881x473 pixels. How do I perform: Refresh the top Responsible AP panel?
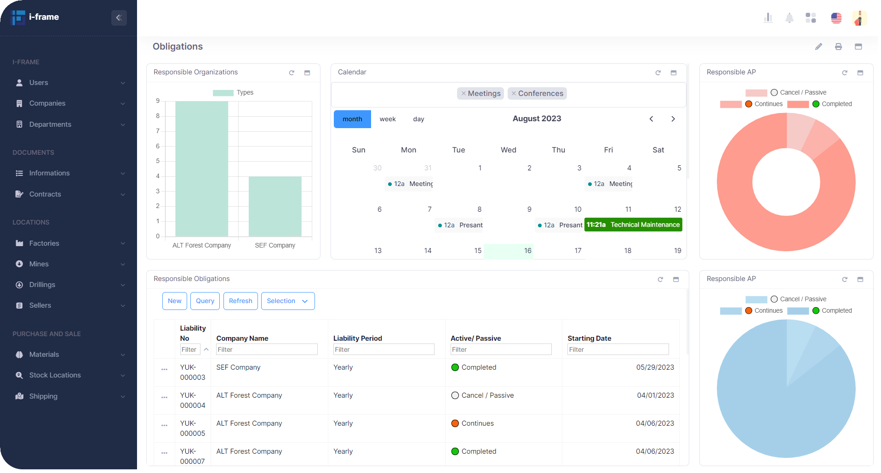point(845,73)
